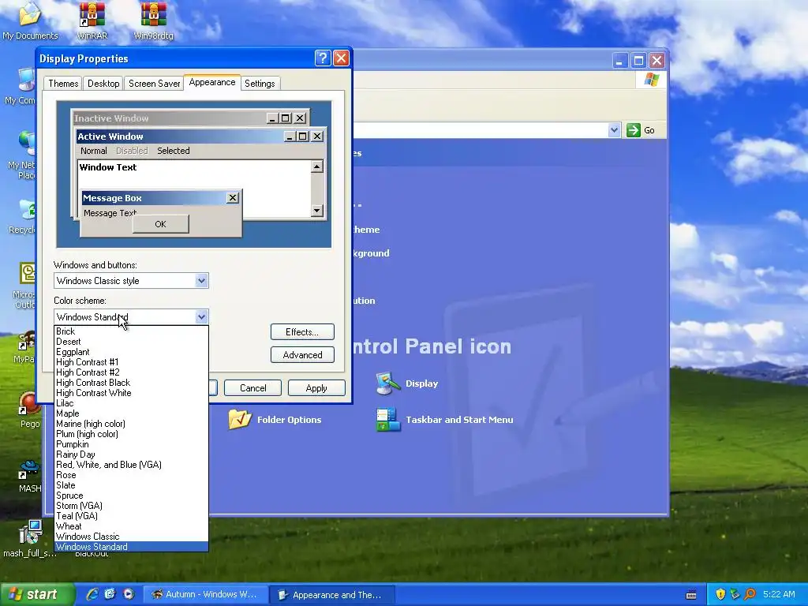
Task: Choose High Contrast White scheme
Action: point(132,393)
